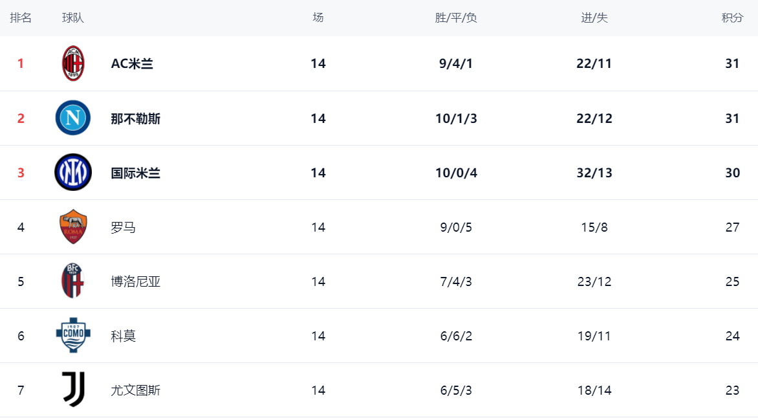758x418 pixels.
Task: Click the AC Milan club crest
Action: 73,63
